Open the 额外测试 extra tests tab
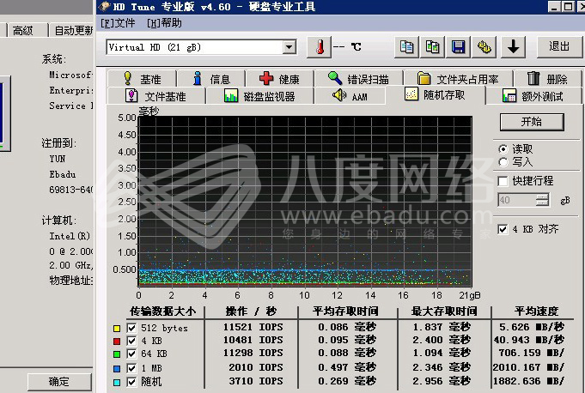Screen dimensions: 585x393 coord(533,96)
